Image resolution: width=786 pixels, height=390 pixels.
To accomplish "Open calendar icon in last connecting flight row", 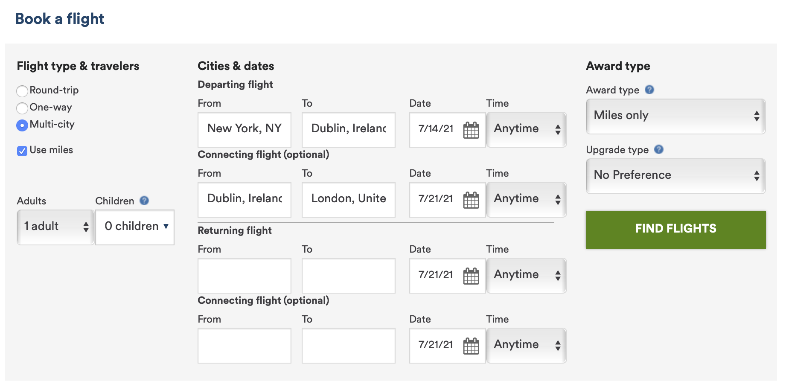I will (471, 346).
